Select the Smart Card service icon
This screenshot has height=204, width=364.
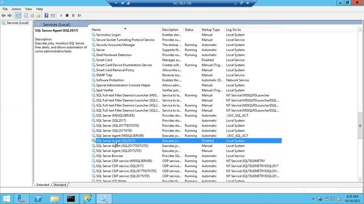coord(93,60)
